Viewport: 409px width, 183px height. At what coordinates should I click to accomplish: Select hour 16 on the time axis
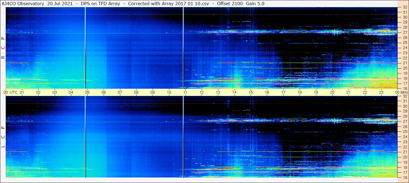[x=267, y=92]
